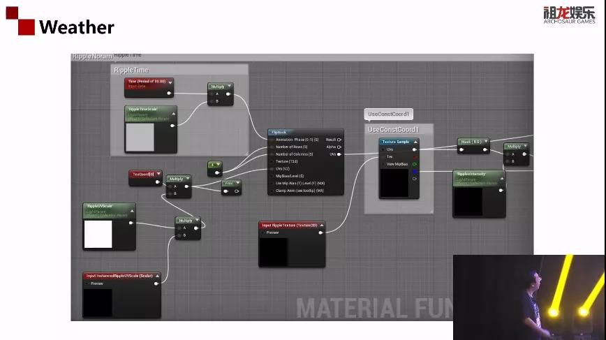Click Texture Sample white RGB output pin
The image size is (606, 340).
tap(415, 149)
